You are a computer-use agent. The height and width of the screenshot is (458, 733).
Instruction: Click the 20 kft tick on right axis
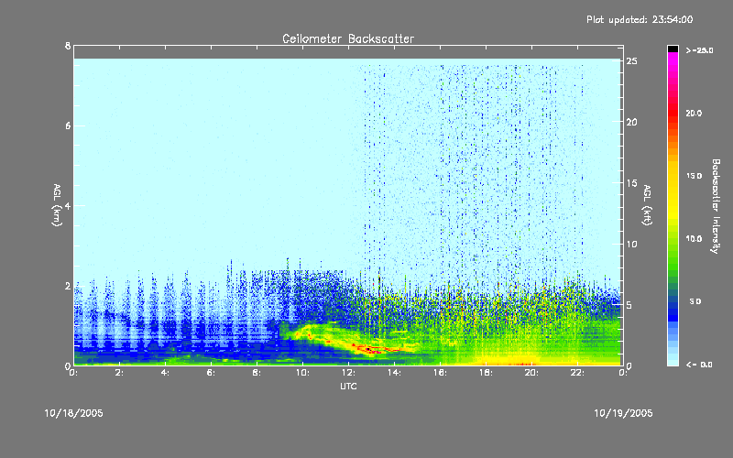(x=631, y=122)
